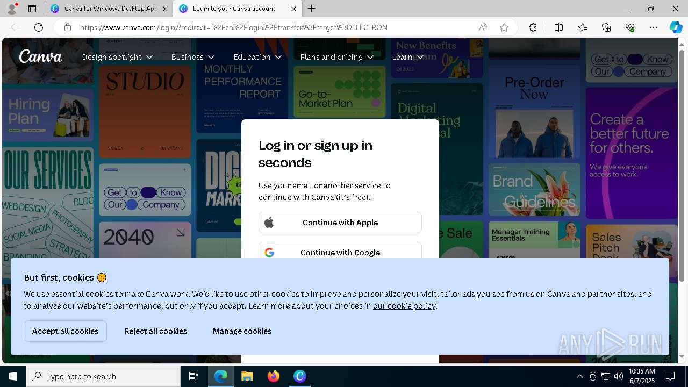Open volume control in system tray
Screen dimensions: 688x387
click(x=619, y=376)
